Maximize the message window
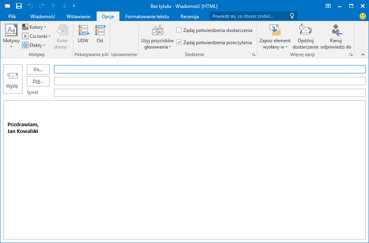Screen dimensions: 369x243 point(351,6)
